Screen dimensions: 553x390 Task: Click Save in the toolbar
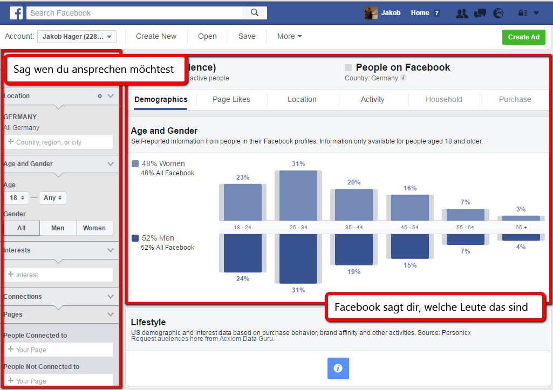pos(247,36)
